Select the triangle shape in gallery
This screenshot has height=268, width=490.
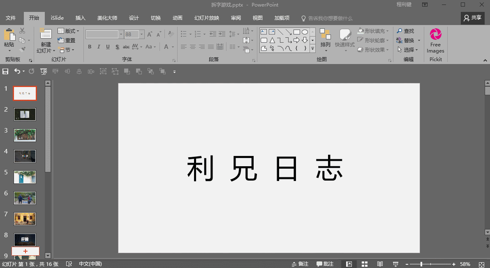coord(272,40)
